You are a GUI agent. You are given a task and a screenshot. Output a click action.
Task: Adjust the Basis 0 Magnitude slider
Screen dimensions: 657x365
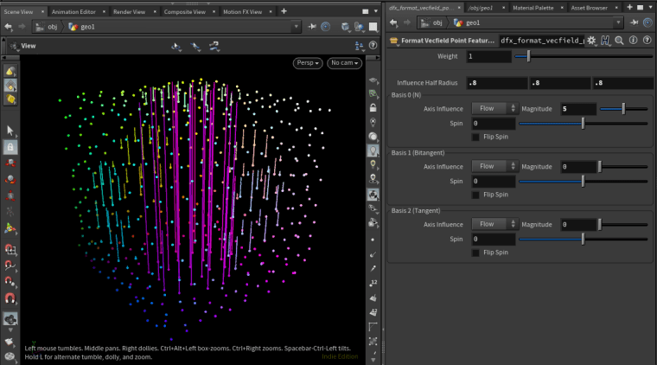click(x=623, y=109)
